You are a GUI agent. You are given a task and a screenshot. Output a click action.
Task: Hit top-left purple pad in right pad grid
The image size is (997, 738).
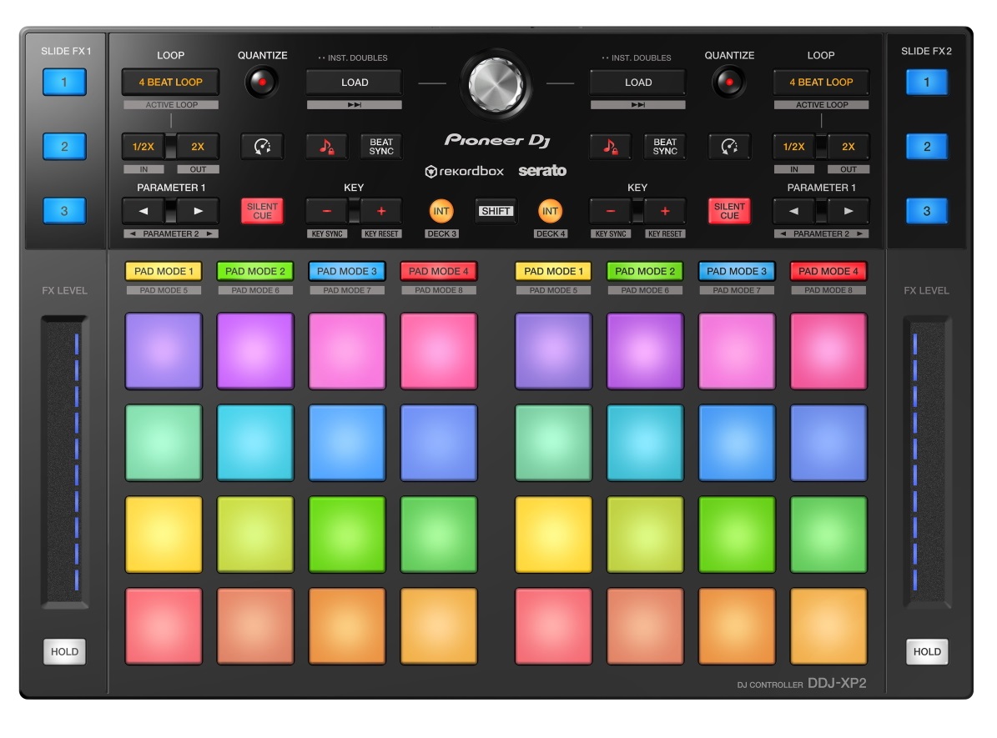(553, 351)
